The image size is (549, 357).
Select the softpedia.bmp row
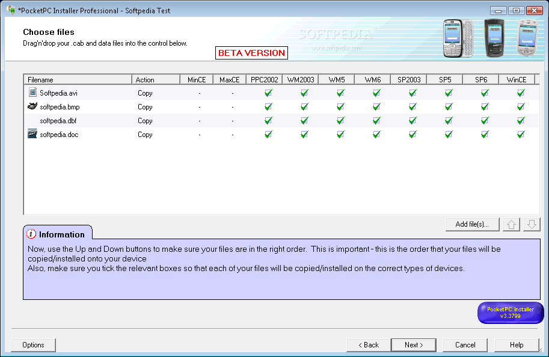(x=281, y=107)
